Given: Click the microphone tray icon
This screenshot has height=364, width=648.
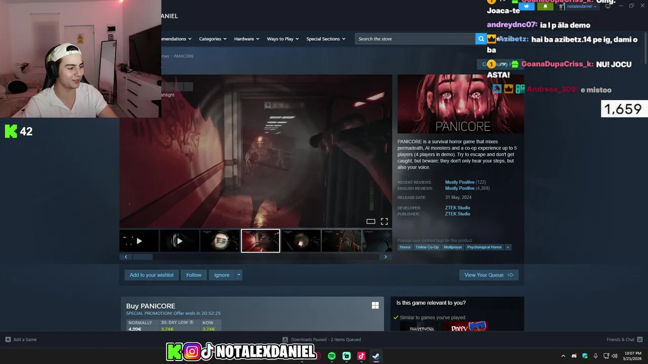Looking at the screenshot, I should pyautogui.click(x=595, y=356).
